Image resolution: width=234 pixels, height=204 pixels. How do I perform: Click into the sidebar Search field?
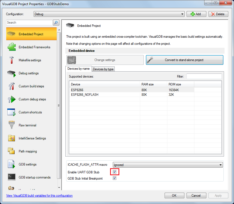[x=30, y=23]
